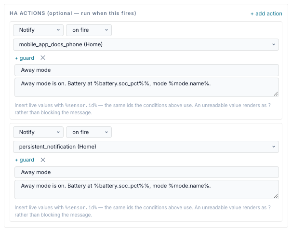This screenshot has width=292, height=231.
Task: Remove the persistent_notification action with its X icon
Action: click(x=43, y=160)
